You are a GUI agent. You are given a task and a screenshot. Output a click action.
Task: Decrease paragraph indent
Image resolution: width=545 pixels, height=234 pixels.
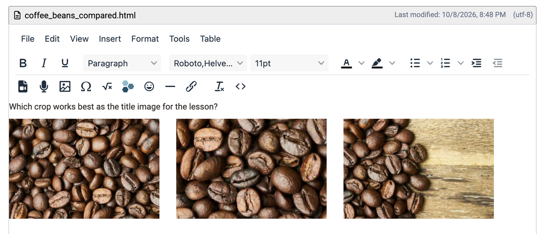(x=498, y=63)
